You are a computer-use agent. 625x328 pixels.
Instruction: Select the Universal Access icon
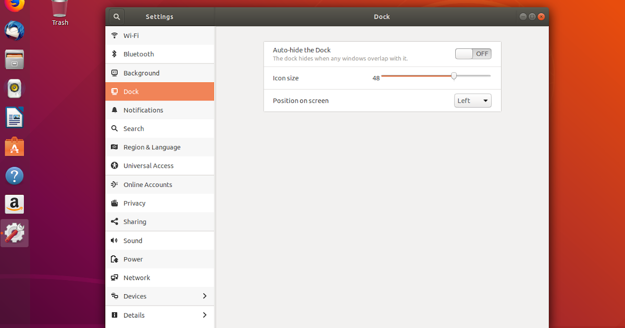click(x=115, y=166)
